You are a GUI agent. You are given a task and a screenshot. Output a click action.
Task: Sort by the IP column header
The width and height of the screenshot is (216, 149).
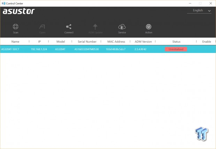click(39, 41)
